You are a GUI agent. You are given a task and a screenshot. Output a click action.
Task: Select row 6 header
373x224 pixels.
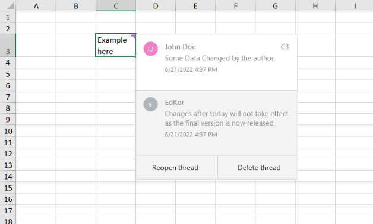[8, 85]
